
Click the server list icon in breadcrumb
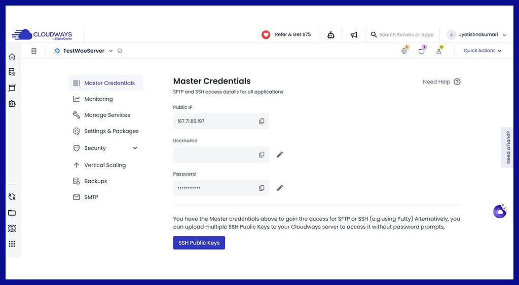coord(34,51)
